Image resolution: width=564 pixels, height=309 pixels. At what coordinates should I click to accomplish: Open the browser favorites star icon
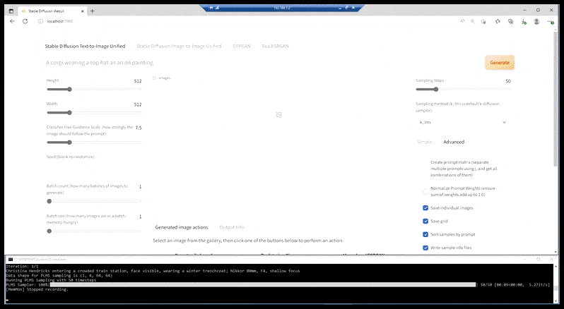[x=498, y=22]
